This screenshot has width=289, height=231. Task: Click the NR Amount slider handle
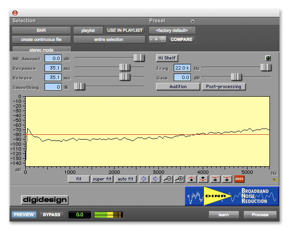tap(139, 58)
